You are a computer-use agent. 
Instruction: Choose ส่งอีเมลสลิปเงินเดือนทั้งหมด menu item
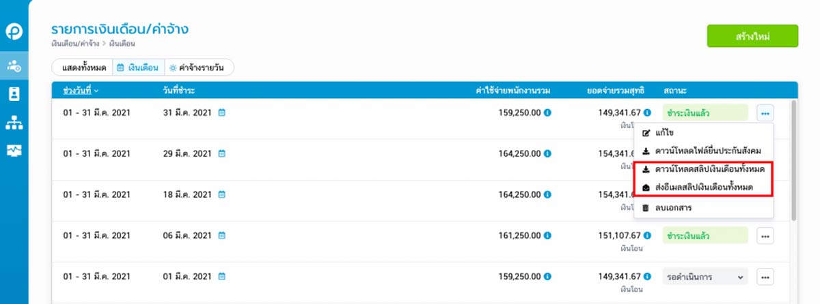pos(704,187)
